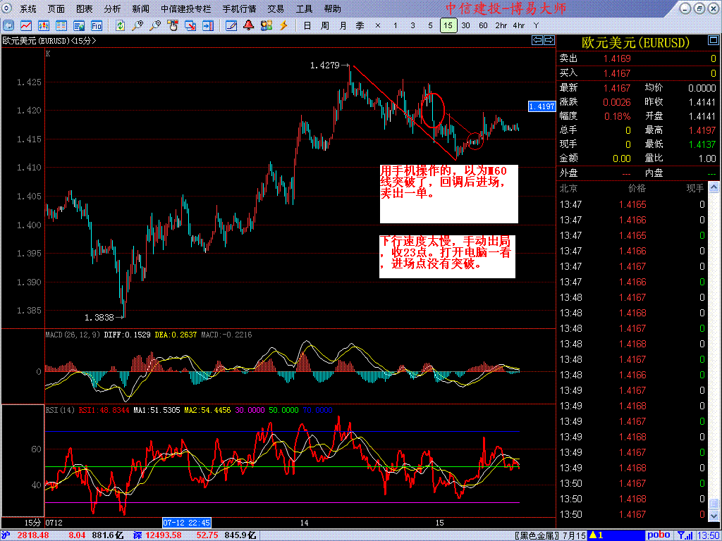Open the 页面 menu
The height and width of the screenshot is (541, 722).
(x=56, y=8)
